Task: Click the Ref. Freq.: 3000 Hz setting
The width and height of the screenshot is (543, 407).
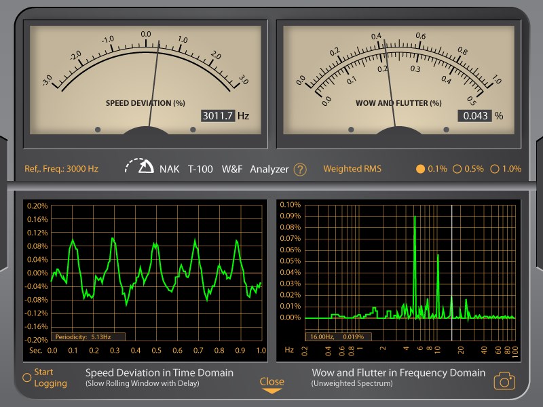Action: pyautogui.click(x=61, y=169)
